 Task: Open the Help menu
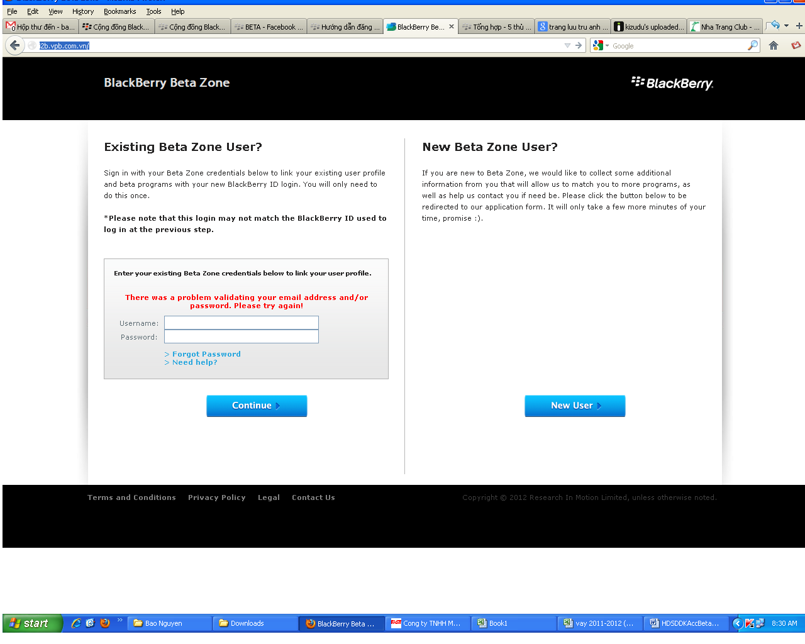coord(178,11)
